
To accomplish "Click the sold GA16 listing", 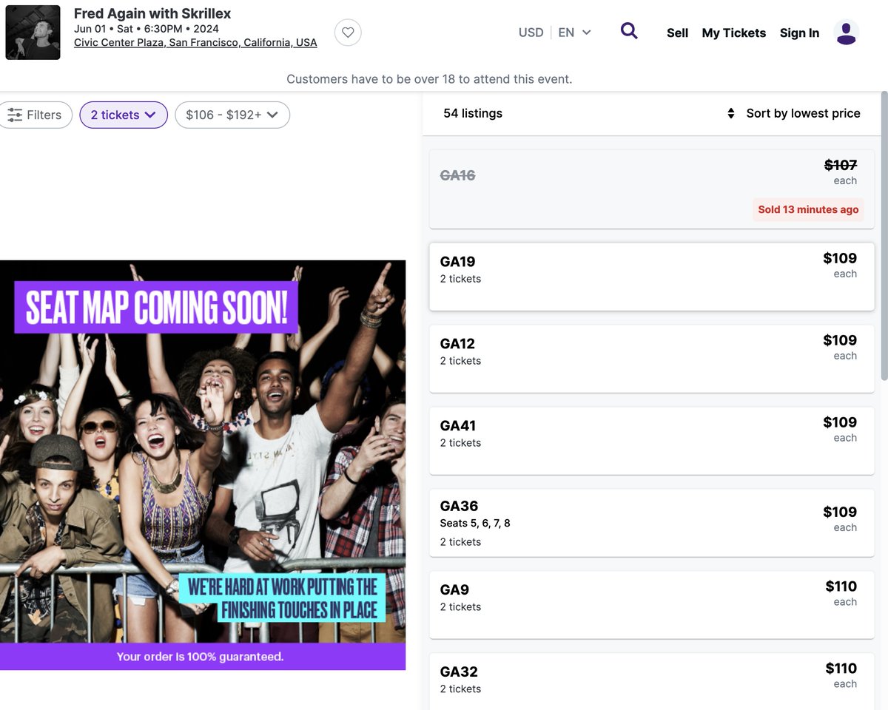I will click(652, 189).
